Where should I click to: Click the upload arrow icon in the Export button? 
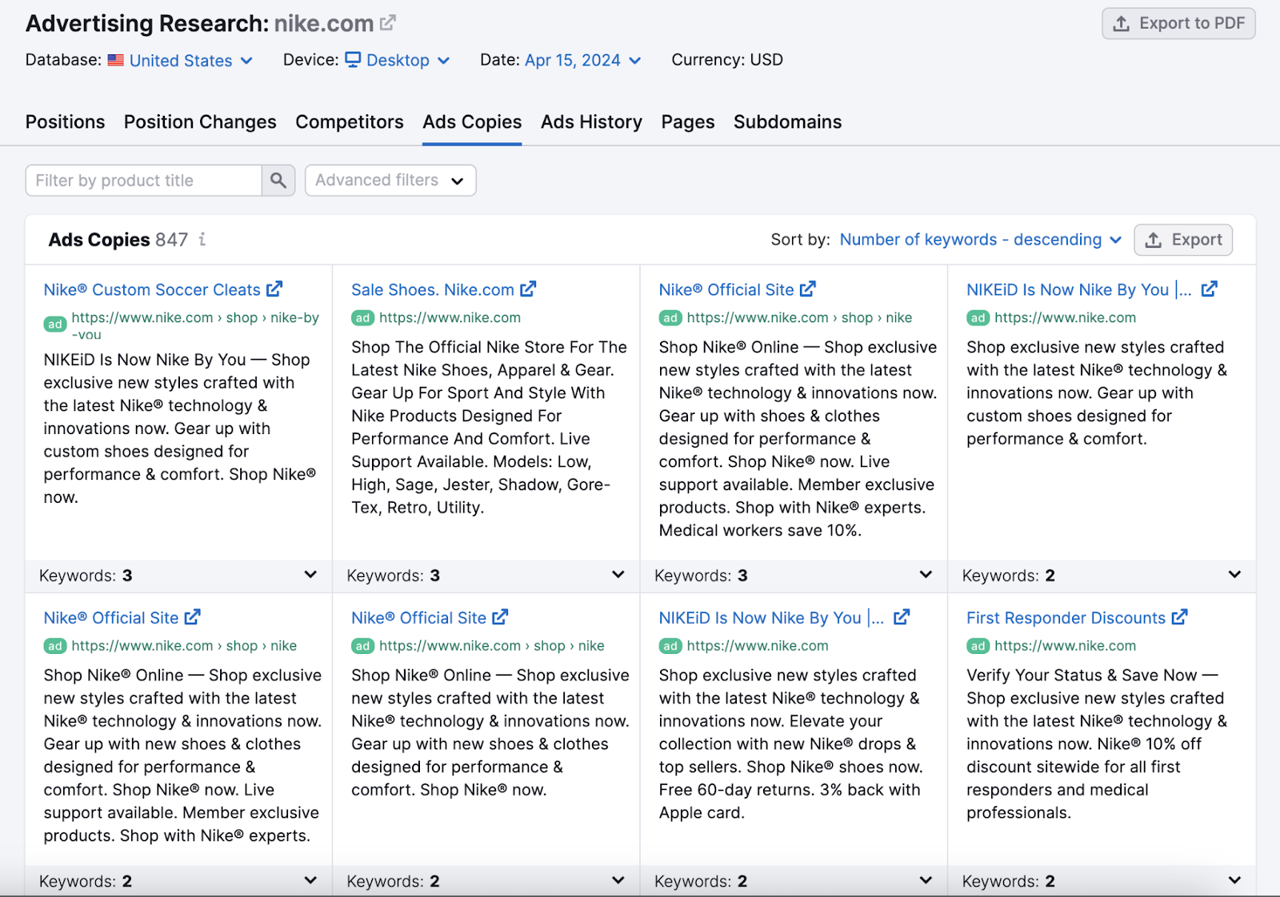1153,239
